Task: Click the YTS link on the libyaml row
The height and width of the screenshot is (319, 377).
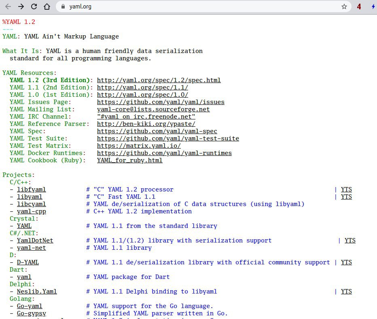Action: (346, 197)
